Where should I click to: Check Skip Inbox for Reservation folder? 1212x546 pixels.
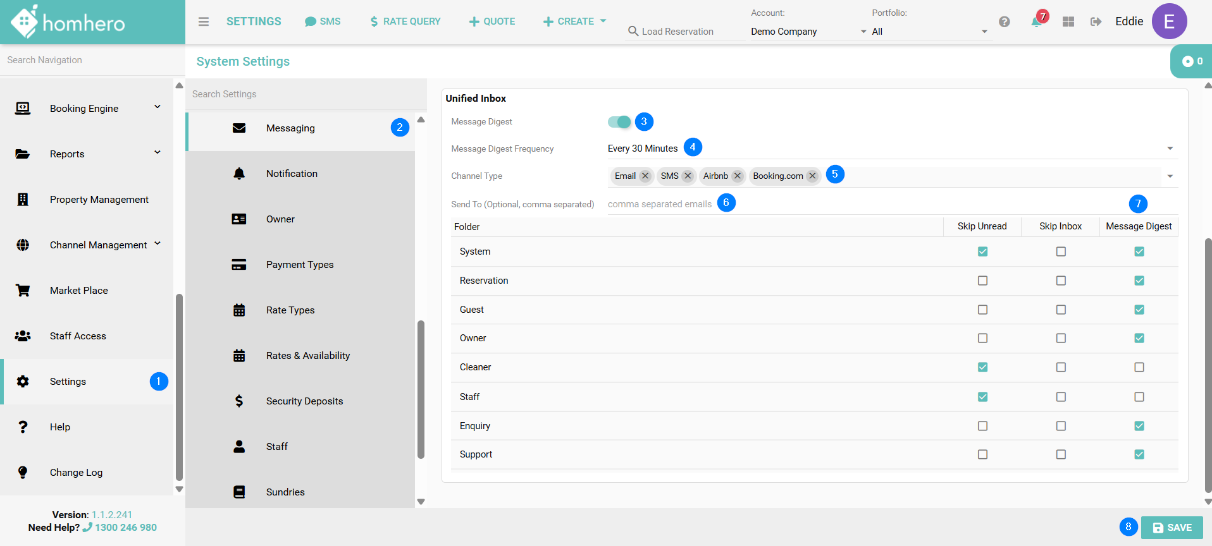[1061, 281]
